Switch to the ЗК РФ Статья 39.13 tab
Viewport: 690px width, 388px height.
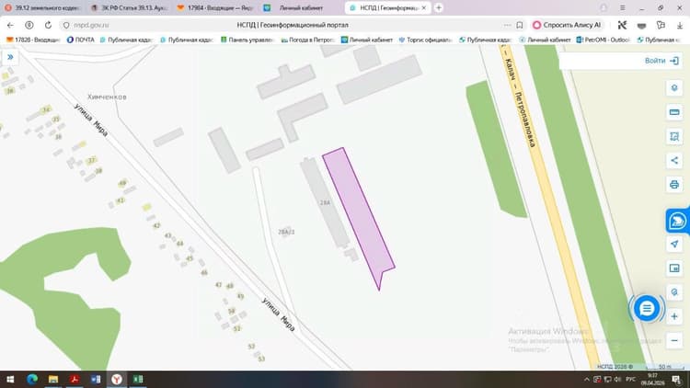point(128,8)
